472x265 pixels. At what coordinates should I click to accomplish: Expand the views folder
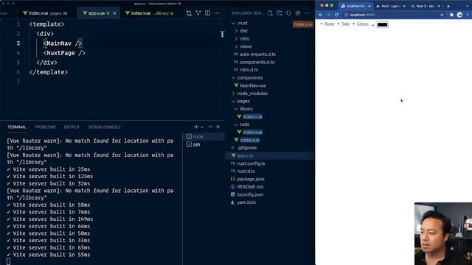click(x=246, y=46)
